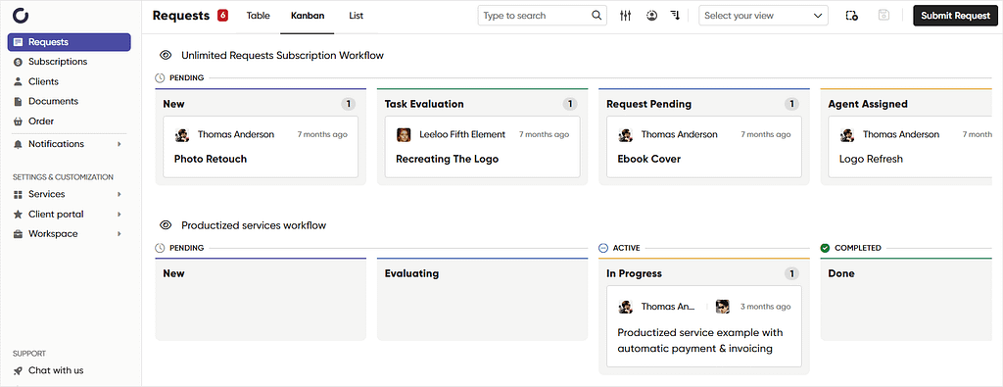The height and width of the screenshot is (387, 1003).
Task: Toggle visibility of Productized services workflow
Action: [166, 225]
